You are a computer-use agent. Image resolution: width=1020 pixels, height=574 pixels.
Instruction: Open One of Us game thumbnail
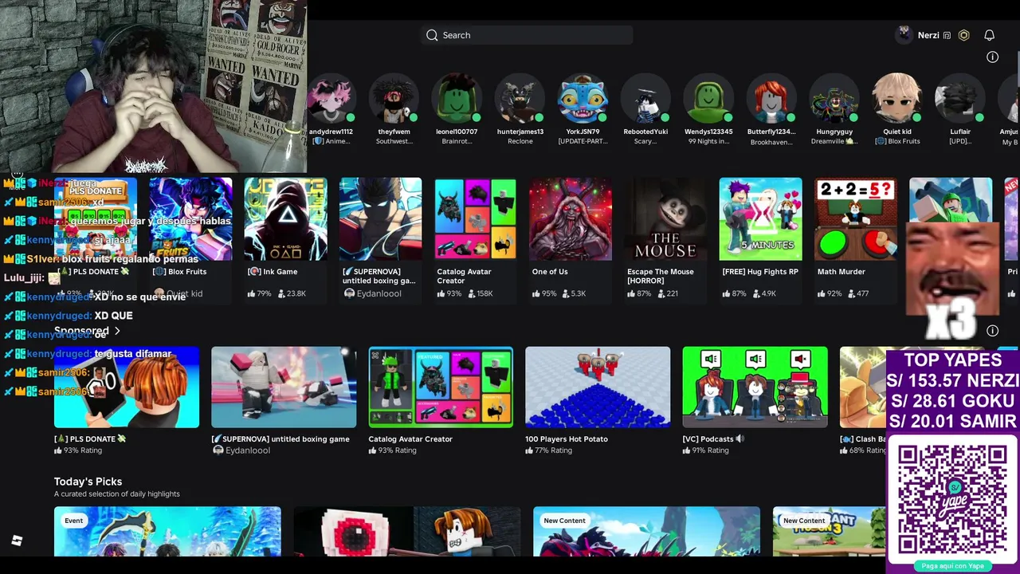tap(571, 219)
